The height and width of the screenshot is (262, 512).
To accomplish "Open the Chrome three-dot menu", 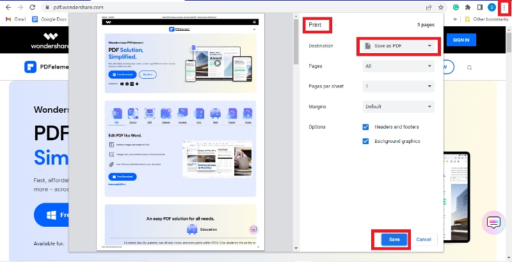I will (504, 7).
